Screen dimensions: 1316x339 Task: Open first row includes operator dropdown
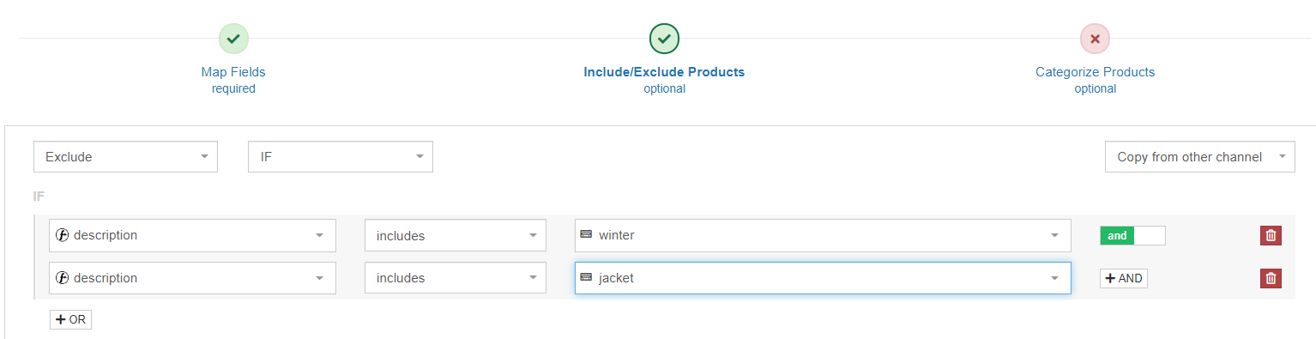[x=456, y=235]
